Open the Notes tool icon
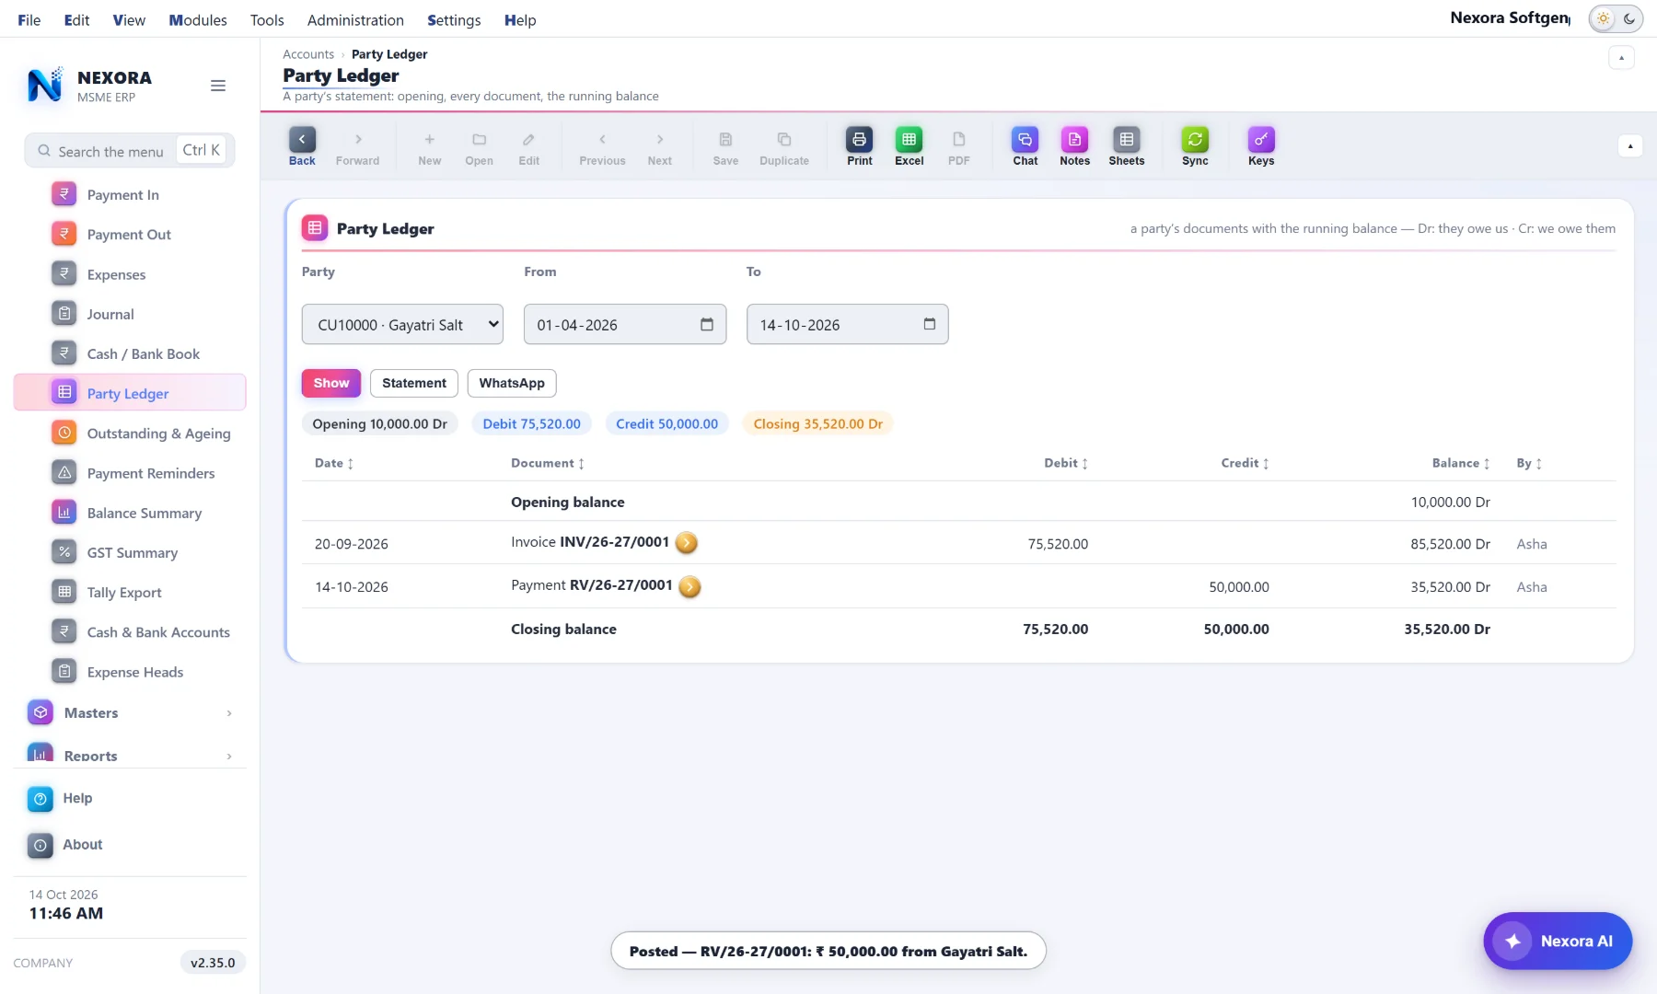 coord(1074,140)
